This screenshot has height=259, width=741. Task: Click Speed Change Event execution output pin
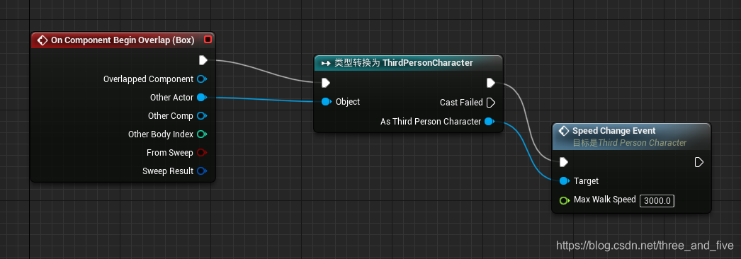click(699, 162)
